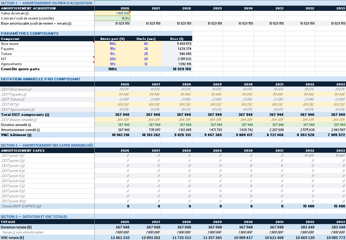The width and height of the screenshot is (346, 240).
Task: Select the 'Contrôle quote-parts' row label
Action: coord(20,69)
